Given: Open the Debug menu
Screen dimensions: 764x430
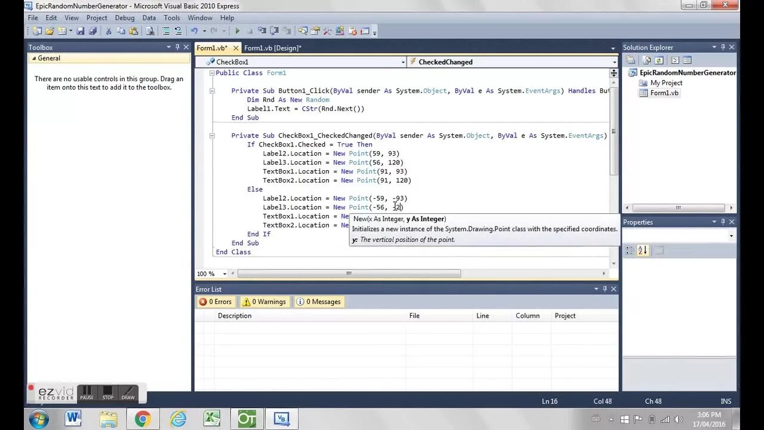Looking at the screenshot, I should [125, 18].
